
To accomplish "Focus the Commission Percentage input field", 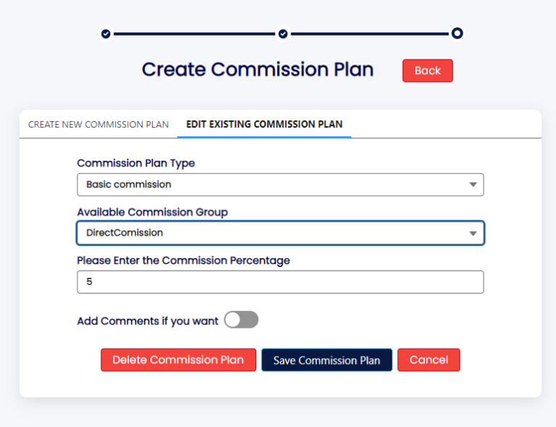I will point(279,282).
